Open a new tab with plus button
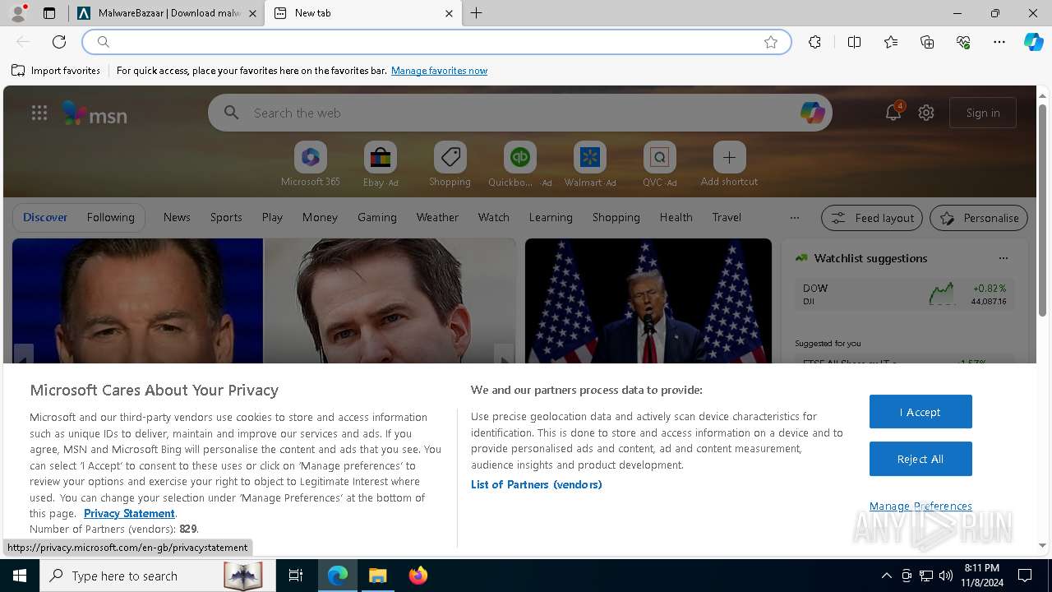The width and height of the screenshot is (1052, 592). click(477, 13)
